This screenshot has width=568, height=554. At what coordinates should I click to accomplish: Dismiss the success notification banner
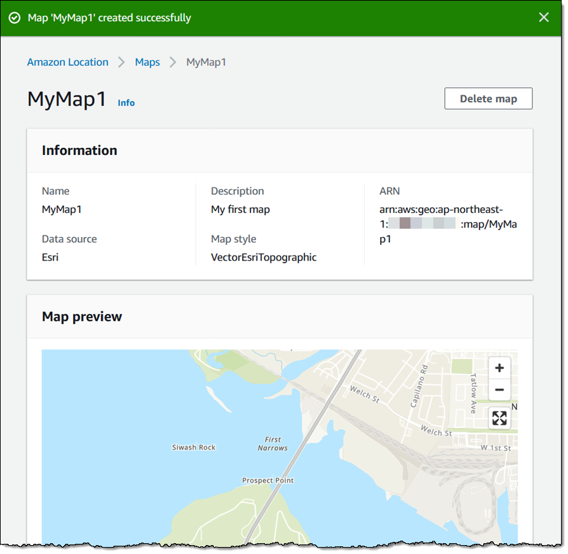click(544, 17)
